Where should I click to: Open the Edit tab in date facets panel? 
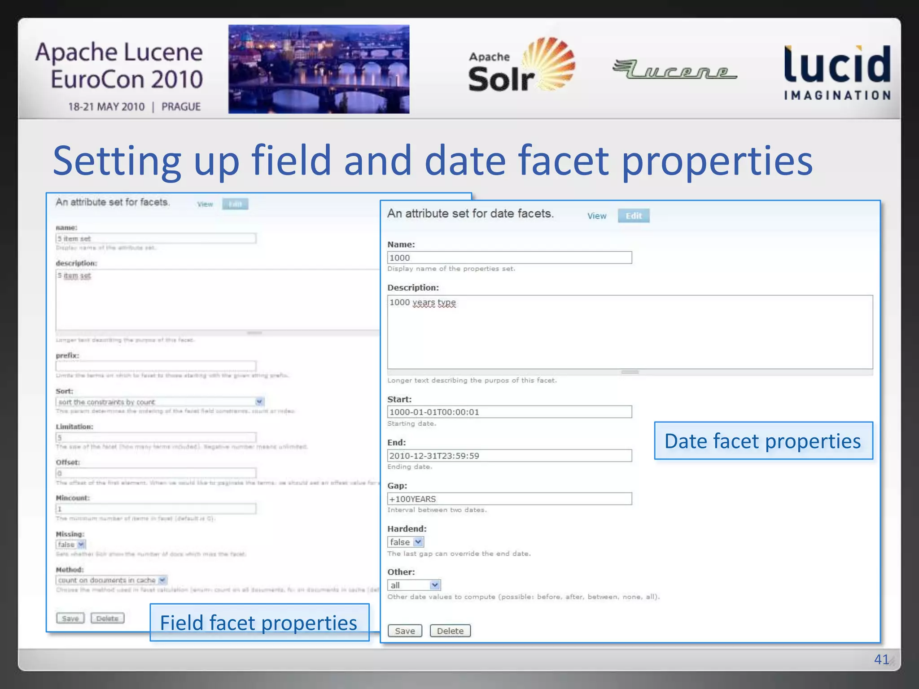(x=633, y=216)
